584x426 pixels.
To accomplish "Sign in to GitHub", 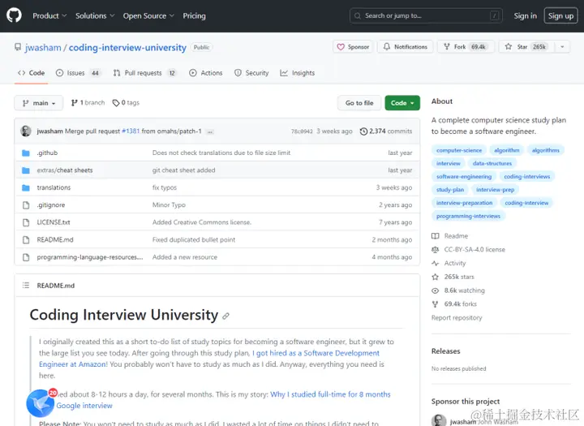I will 525,15.
